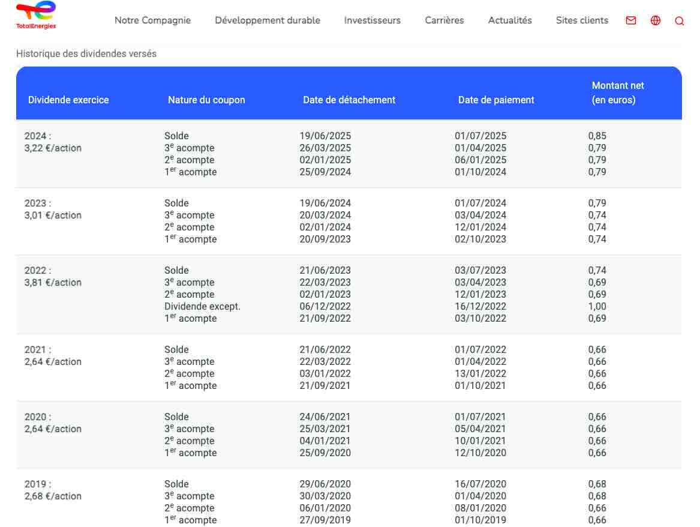
Task: Click detachment date 30/03/2020
Action: pyautogui.click(x=325, y=496)
